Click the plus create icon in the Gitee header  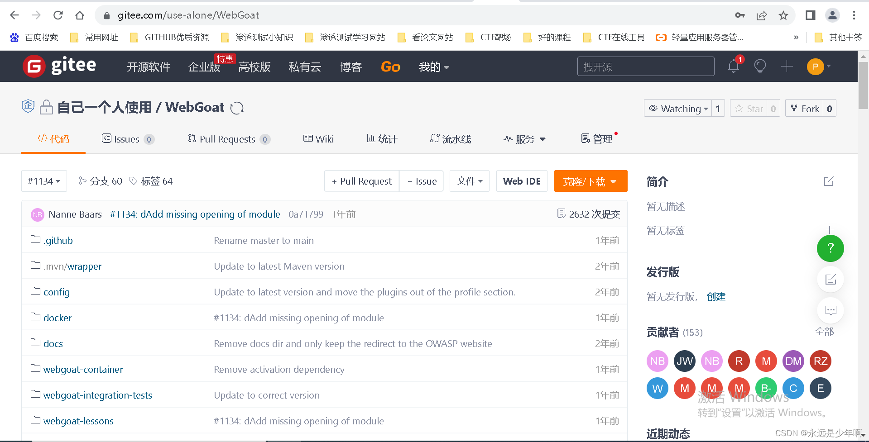coord(787,66)
